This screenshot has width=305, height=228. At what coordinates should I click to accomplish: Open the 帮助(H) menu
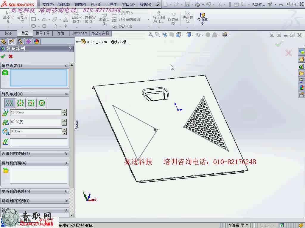pos(145,4)
